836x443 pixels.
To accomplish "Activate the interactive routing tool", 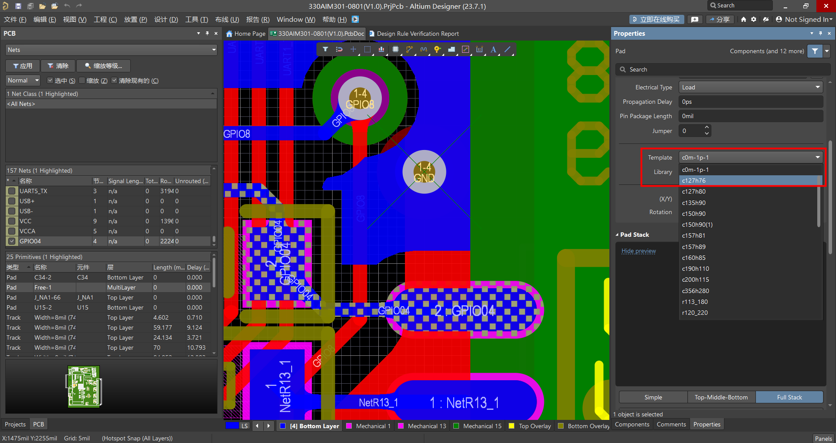I will point(409,50).
